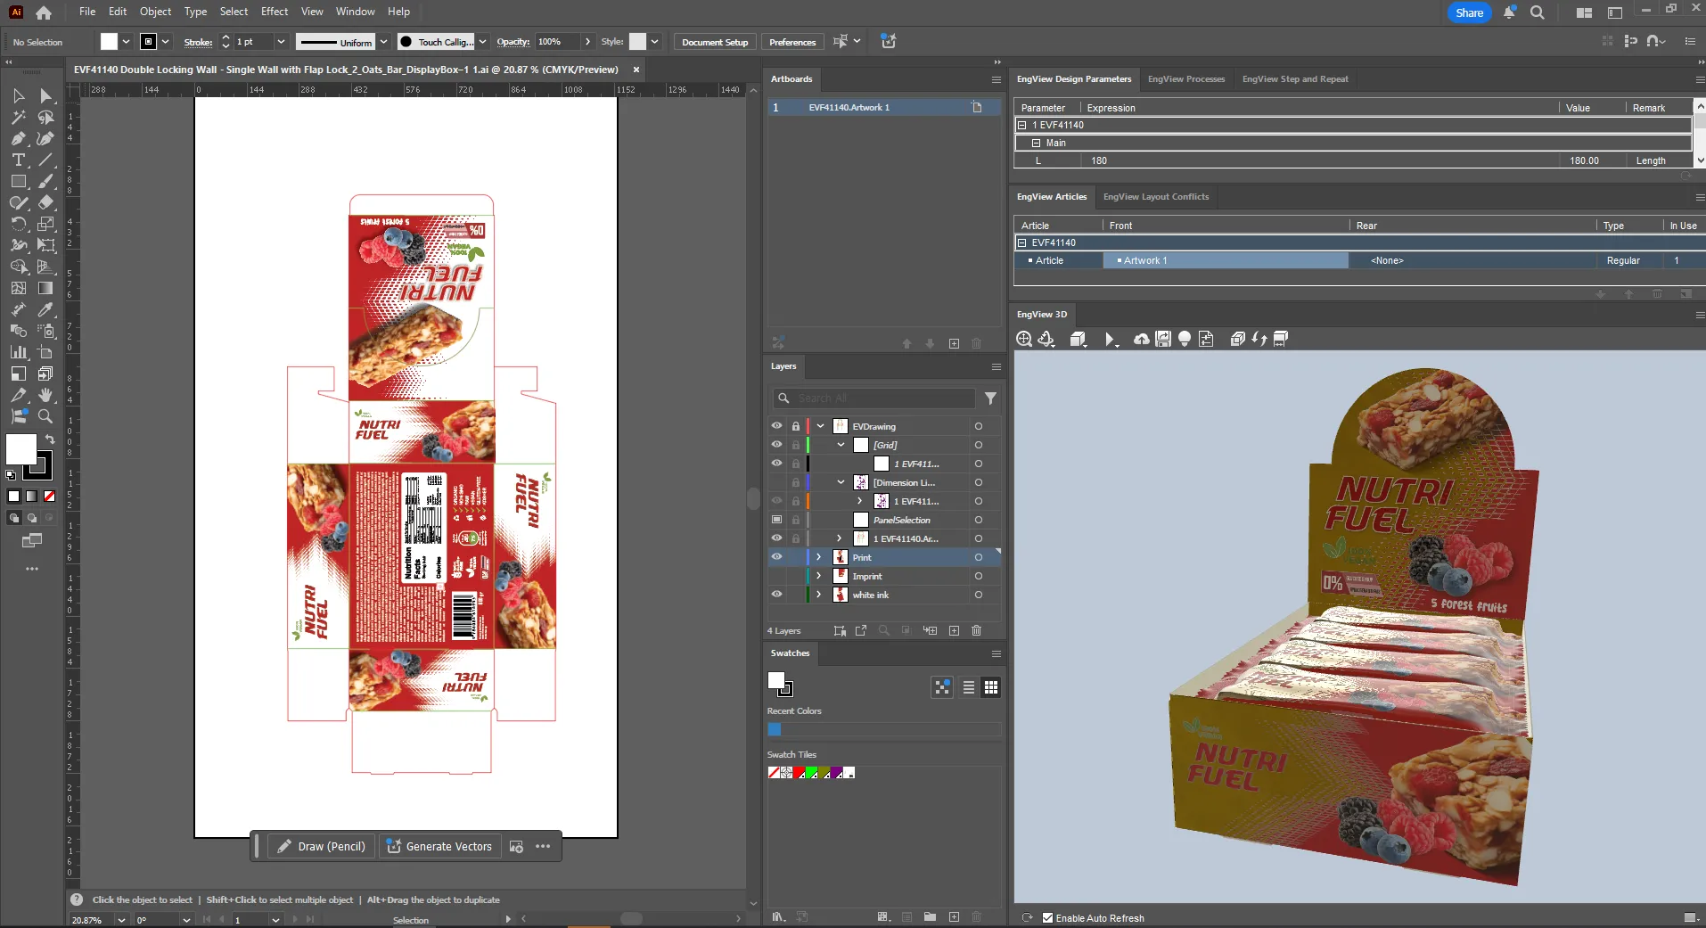Screen dimensions: 1706x928
Task: Select the Column Graph tool
Action: [x=18, y=352]
